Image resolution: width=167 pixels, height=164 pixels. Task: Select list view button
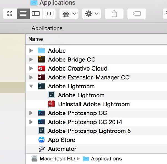pos(23,14)
